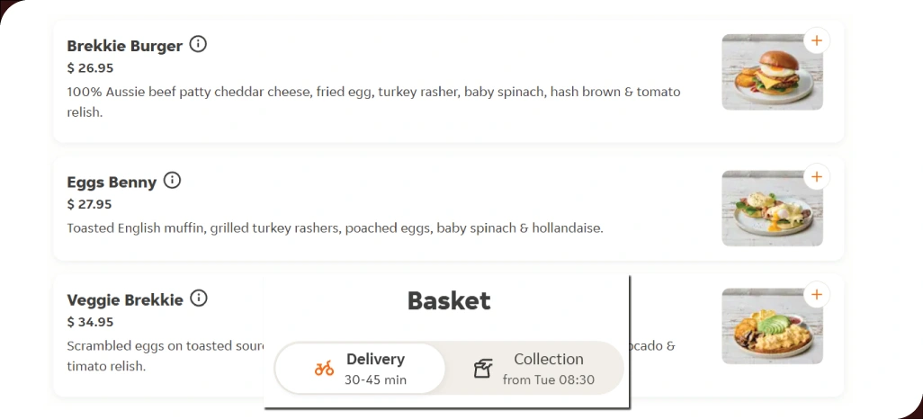
Task: Open the Eggs Benny photo
Action: (771, 209)
